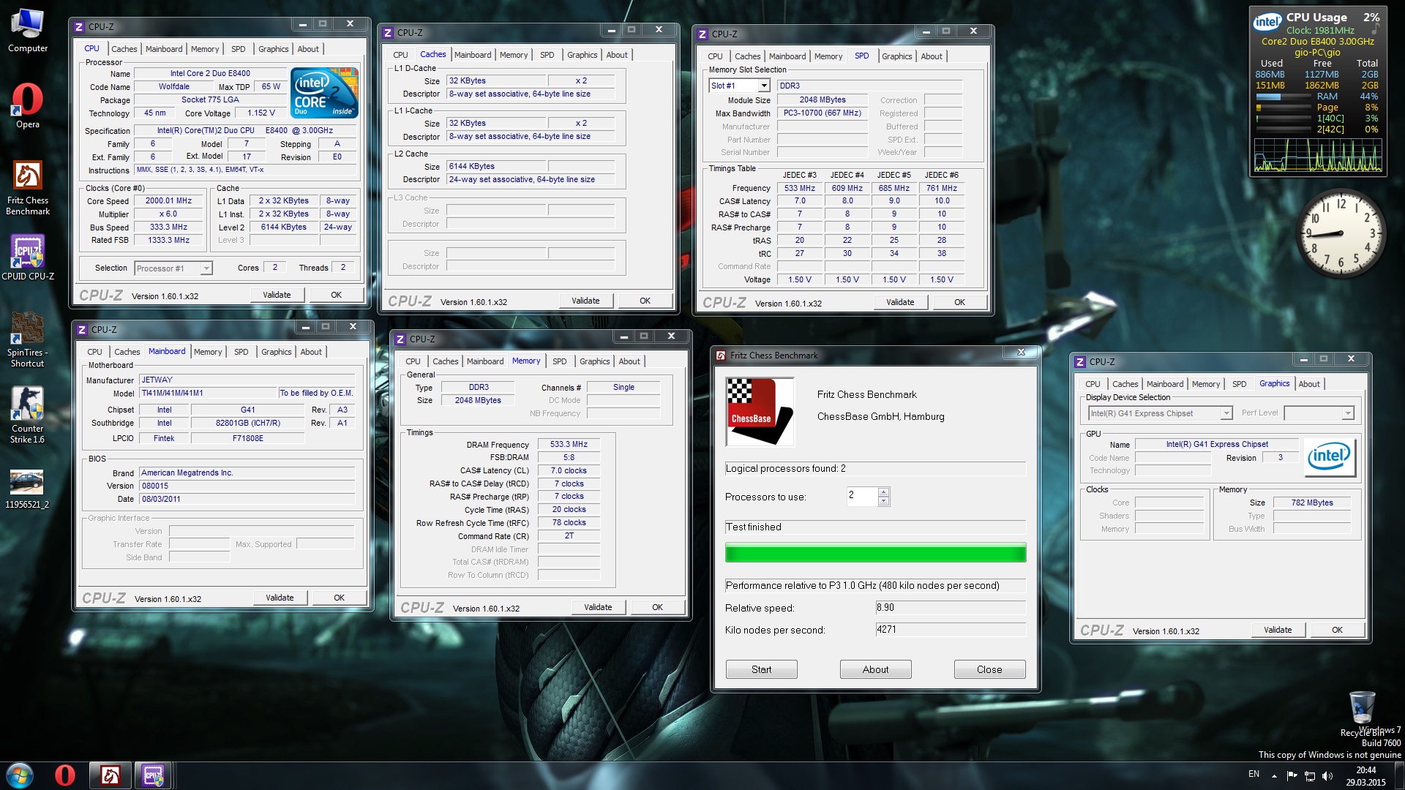
Task: Open the About tab in the Graphics CPU-Z window
Action: [x=1308, y=384]
